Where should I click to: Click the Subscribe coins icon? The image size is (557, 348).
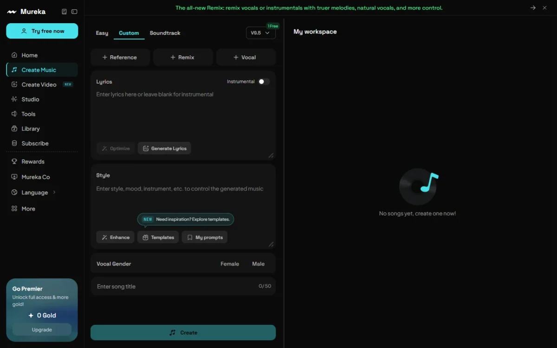pos(14,143)
